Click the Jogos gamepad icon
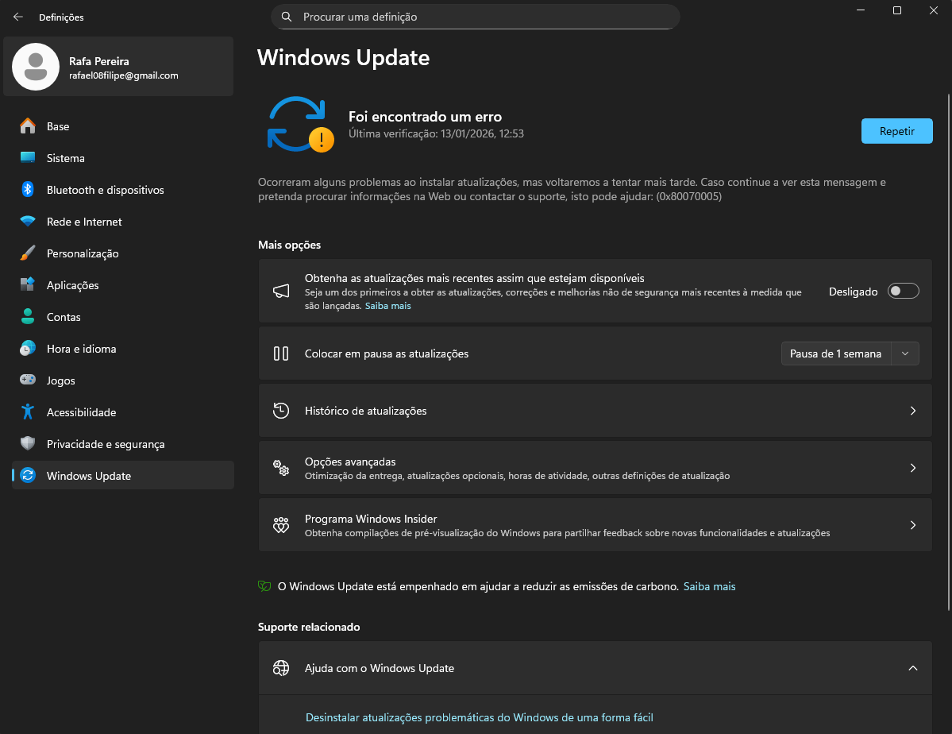Image resolution: width=952 pixels, height=734 pixels. (28, 381)
